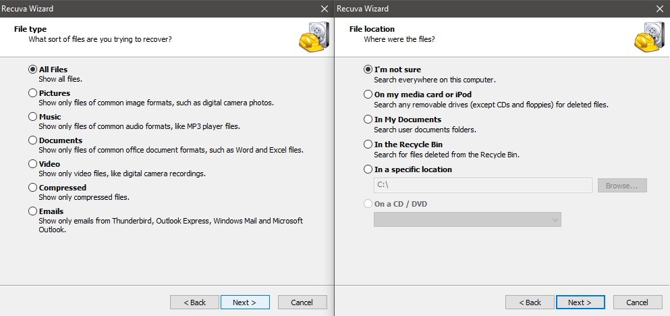Click the 'Where were the files?' subtitle
The width and height of the screenshot is (670, 316).
pos(399,39)
